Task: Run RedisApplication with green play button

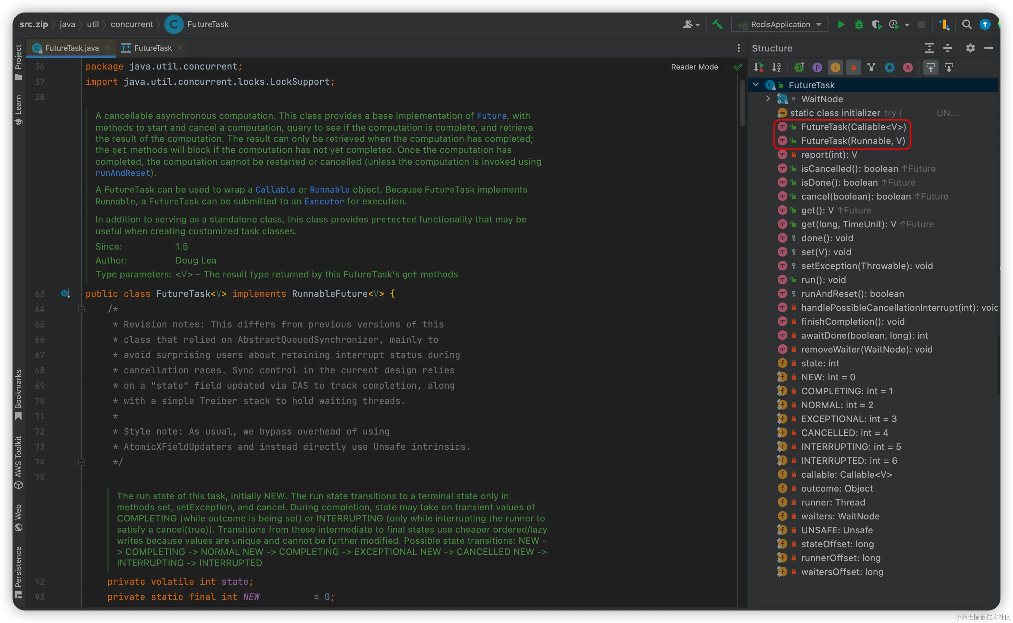Action: 841,24
